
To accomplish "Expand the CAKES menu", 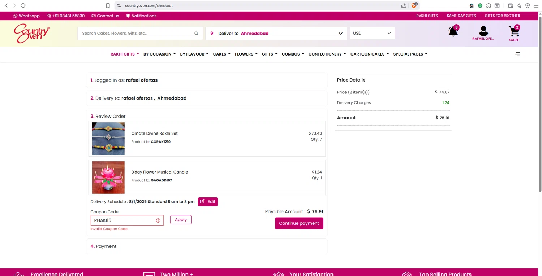I will (x=221, y=54).
